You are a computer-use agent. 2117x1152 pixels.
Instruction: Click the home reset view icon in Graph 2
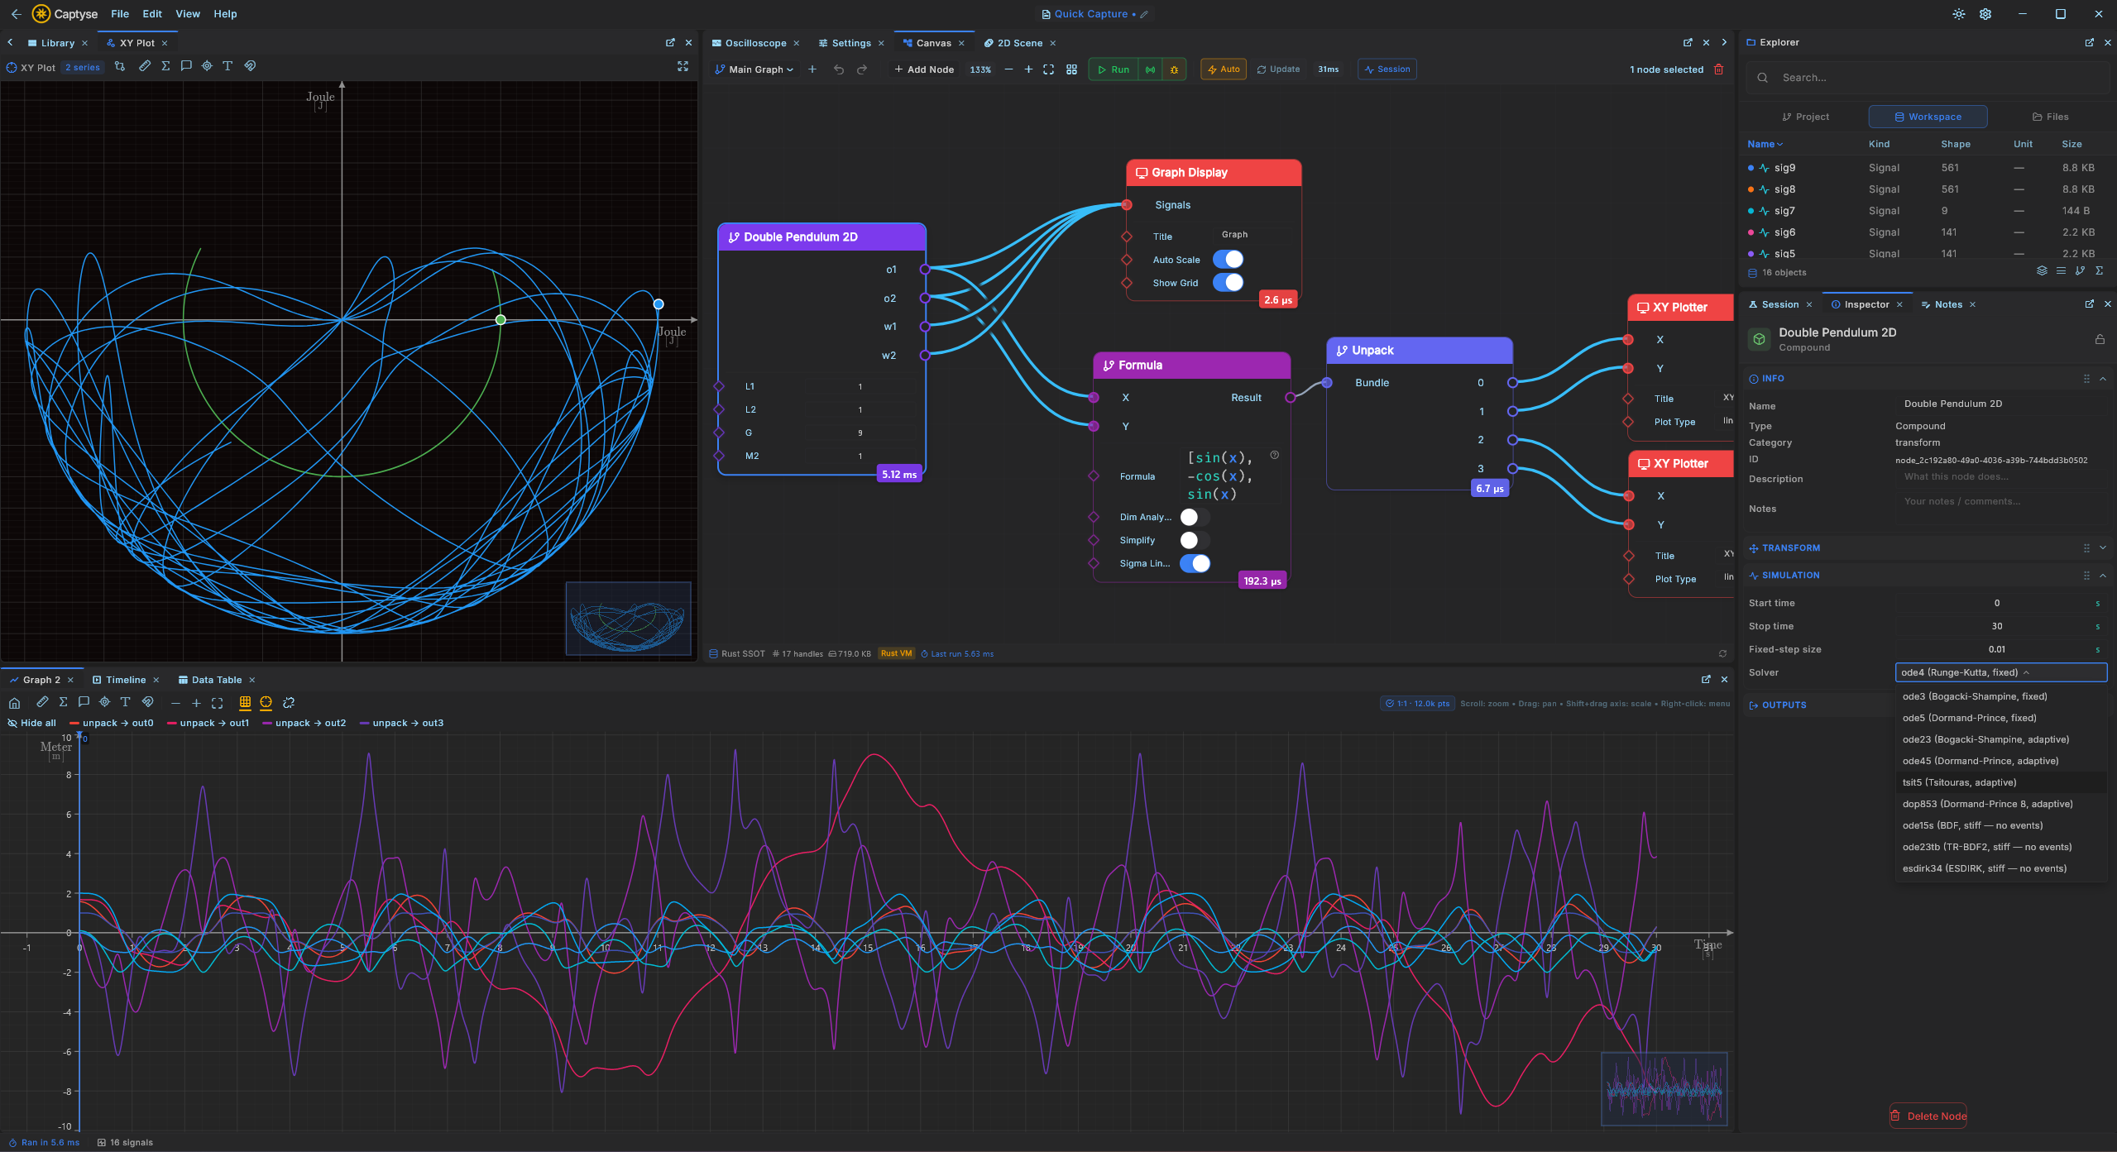pos(14,703)
